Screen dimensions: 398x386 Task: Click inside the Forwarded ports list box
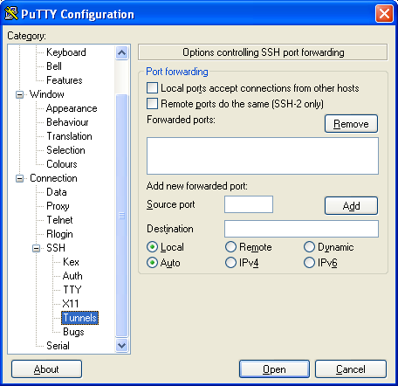(x=263, y=156)
